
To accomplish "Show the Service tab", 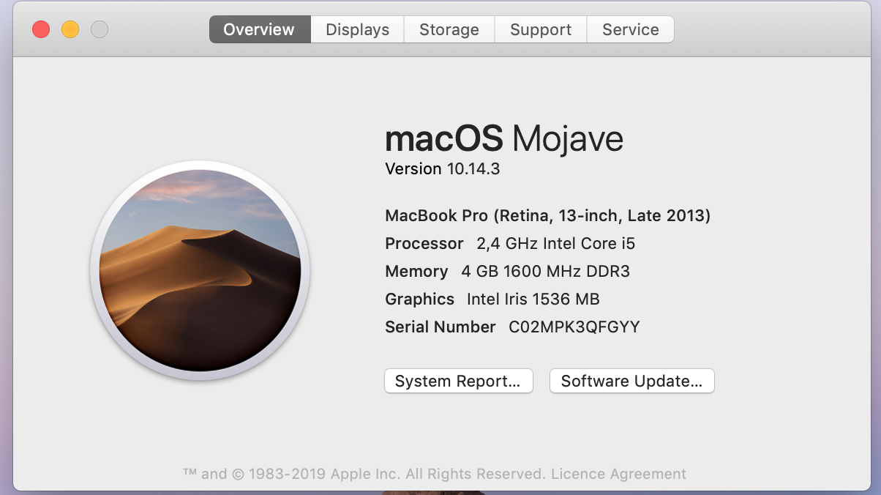I will tap(630, 30).
